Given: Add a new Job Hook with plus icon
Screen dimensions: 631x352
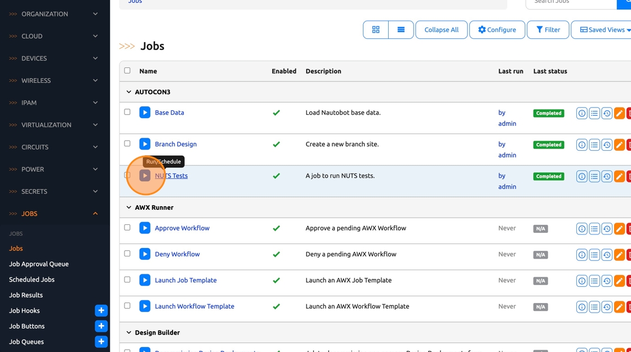Looking at the screenshot, I should click(x=101, y=310).
